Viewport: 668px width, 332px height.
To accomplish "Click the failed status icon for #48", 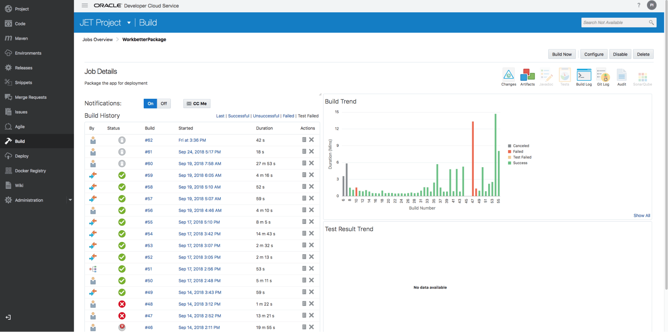I will click(122, 304).
